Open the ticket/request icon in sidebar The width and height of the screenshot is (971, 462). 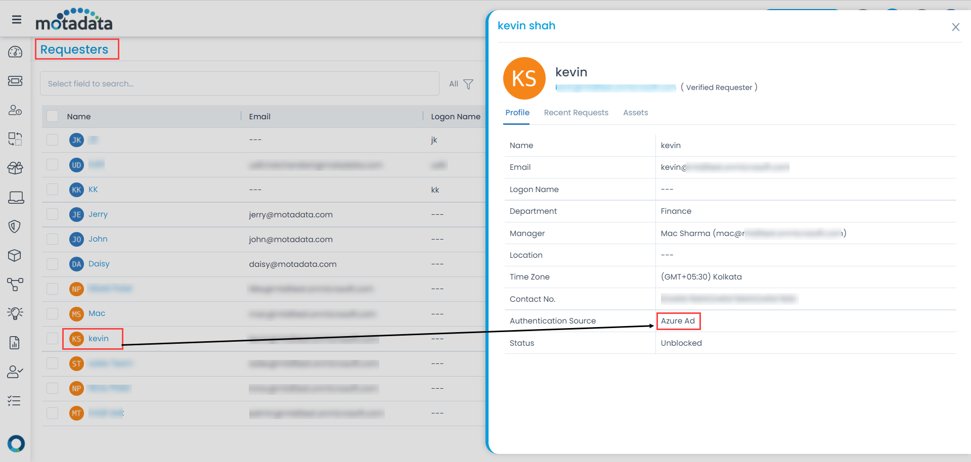[x=15, y=81]
